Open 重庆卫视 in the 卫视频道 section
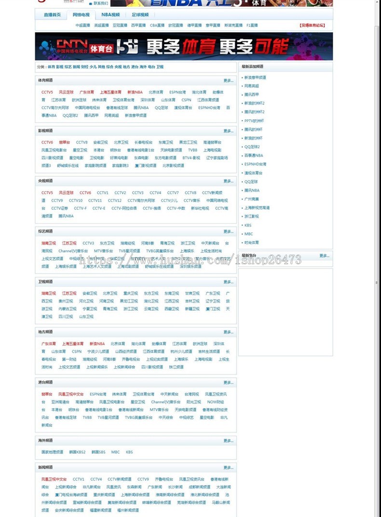 (131, 293)
